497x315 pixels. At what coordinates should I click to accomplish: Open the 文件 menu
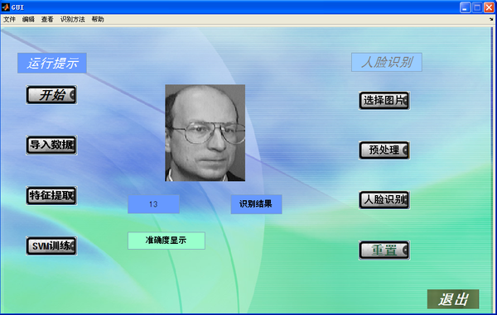9,19
